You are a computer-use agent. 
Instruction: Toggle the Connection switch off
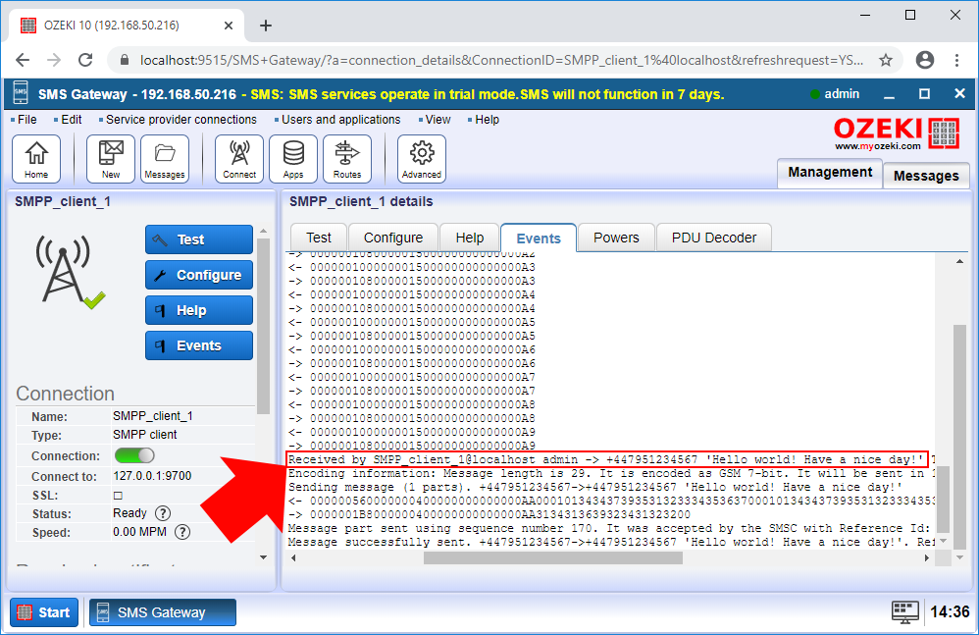pyautogui.click(x=134, y=455)
